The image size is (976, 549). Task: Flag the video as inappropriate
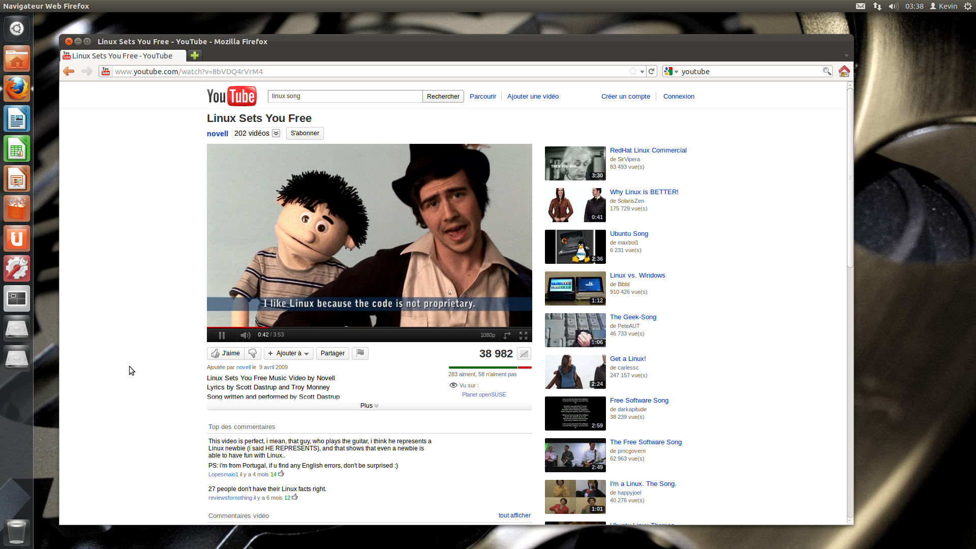pyautogui.click(x=360, y=353)
